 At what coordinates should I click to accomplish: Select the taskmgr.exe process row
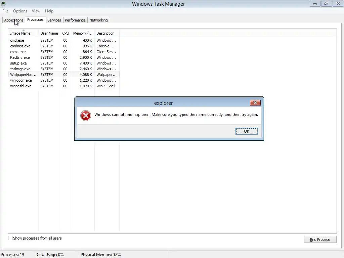tap(64, 69)
